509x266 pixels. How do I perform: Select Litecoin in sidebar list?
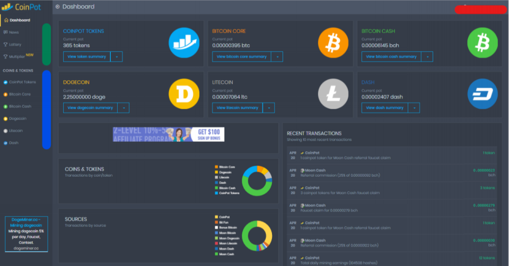pos(15,131)
